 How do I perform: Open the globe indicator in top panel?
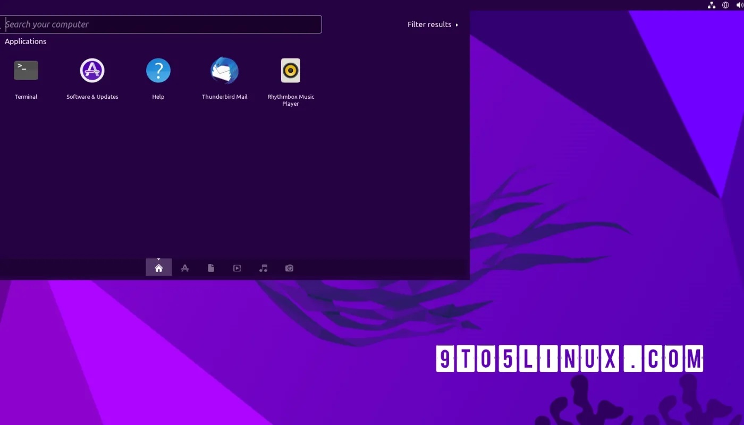point(726,5)
